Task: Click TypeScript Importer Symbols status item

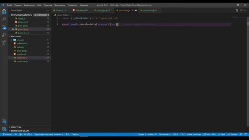Action: (x=49, y=135)
